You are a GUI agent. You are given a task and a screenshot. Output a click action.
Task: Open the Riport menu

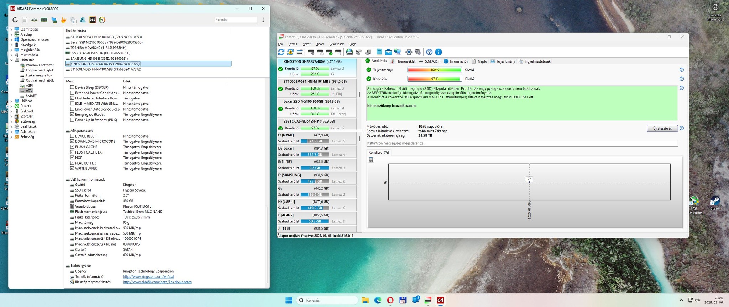click(320, 44)
